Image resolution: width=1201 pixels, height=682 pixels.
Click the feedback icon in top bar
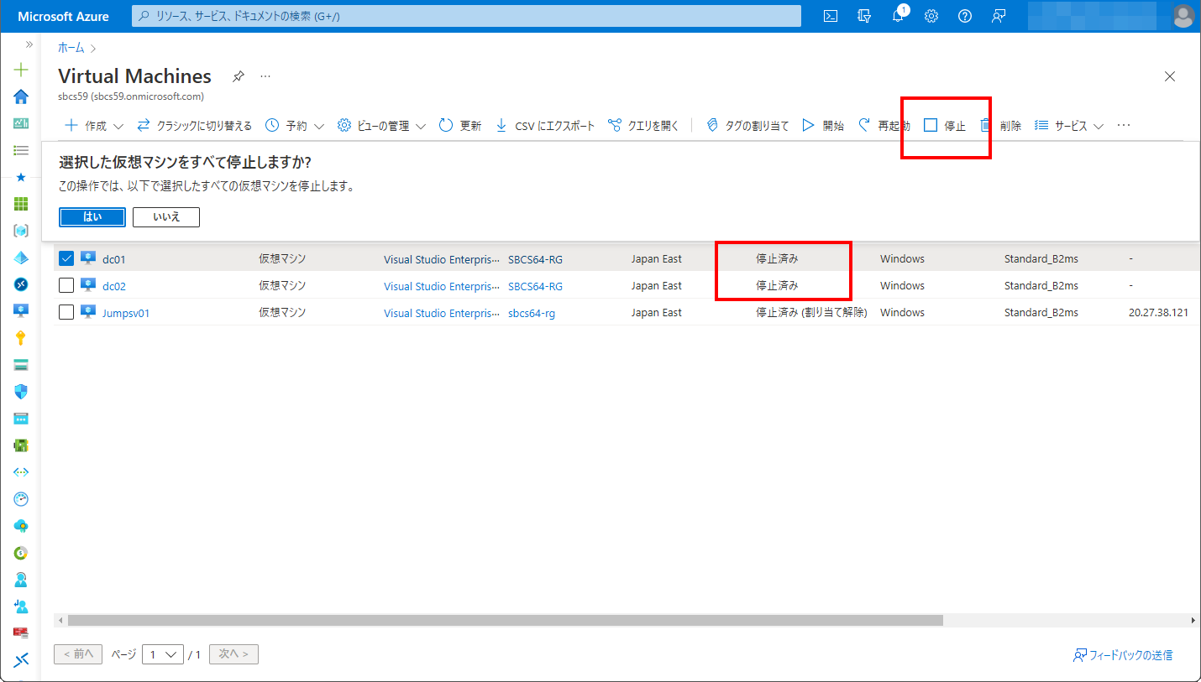tap(999, 16)
